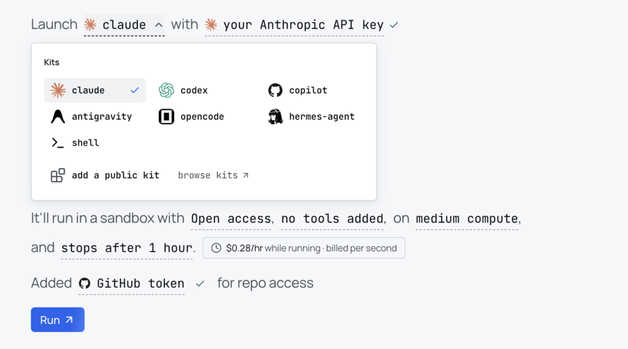Select the claude kit entry
The height and width of the screenshot is (349, 628).
[x=95, y=90]
